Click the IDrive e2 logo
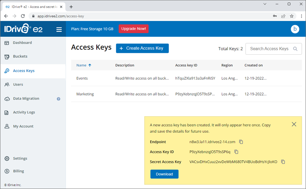306x189 pixels. (23, 29)
